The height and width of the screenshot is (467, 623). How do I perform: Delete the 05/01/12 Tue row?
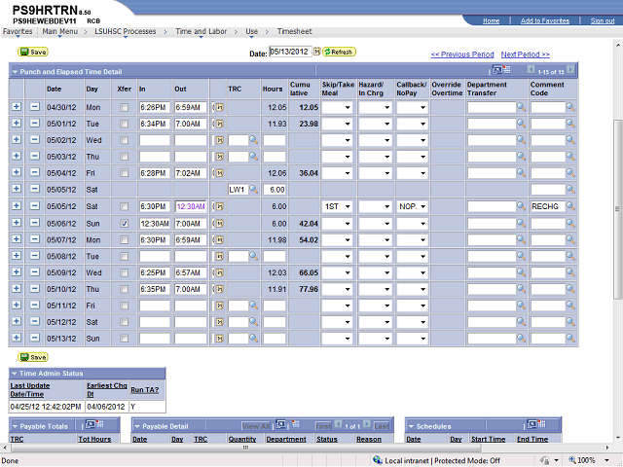[x=34, y=124]
